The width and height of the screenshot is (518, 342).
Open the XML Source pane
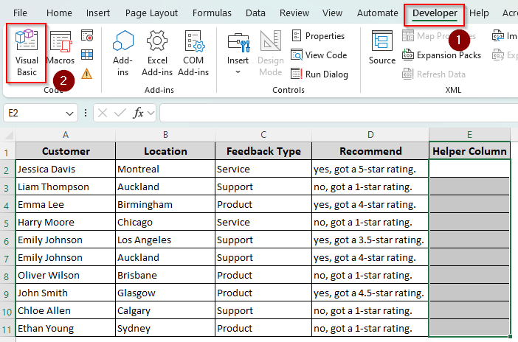click(382, 48)
